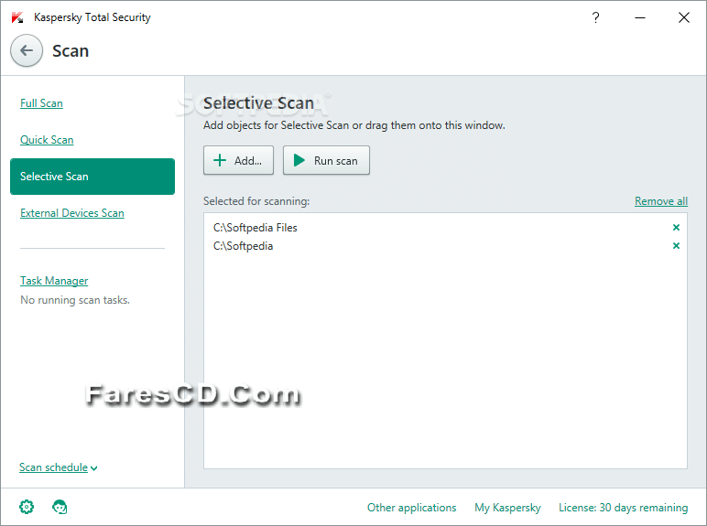Remove C:\Softpedia entry with its X icon

[676, 246]
